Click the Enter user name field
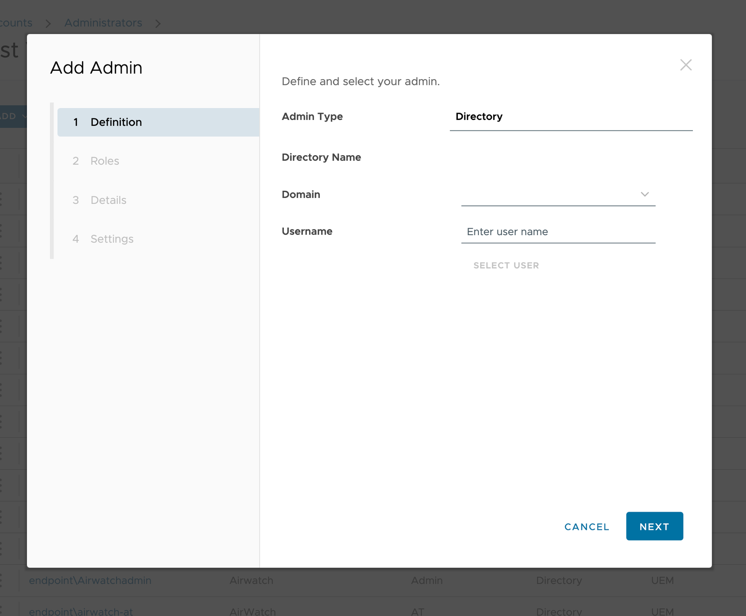Image resolution: width=746 pixels, height=616 pixels. pyautogui.click(x=558, y=232)
